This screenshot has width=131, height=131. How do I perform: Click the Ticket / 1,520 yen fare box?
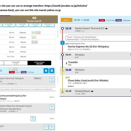coord(98,38)
